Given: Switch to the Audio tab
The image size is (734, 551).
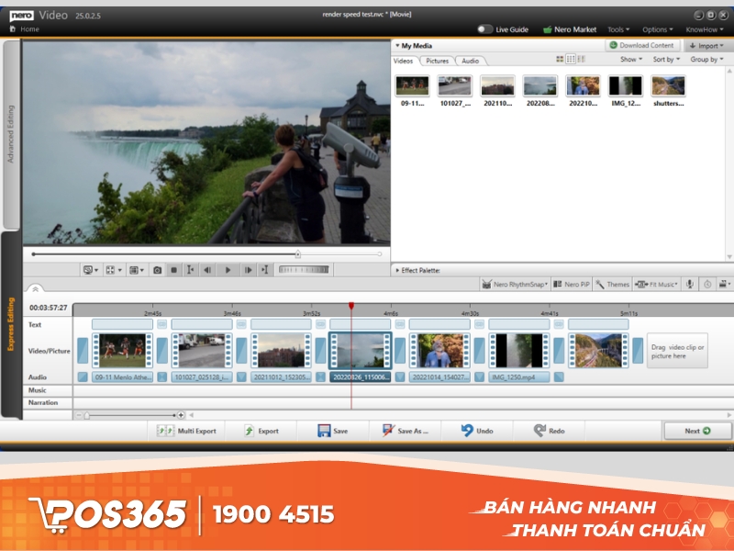Looking at the screenshot, I should 471,61.
